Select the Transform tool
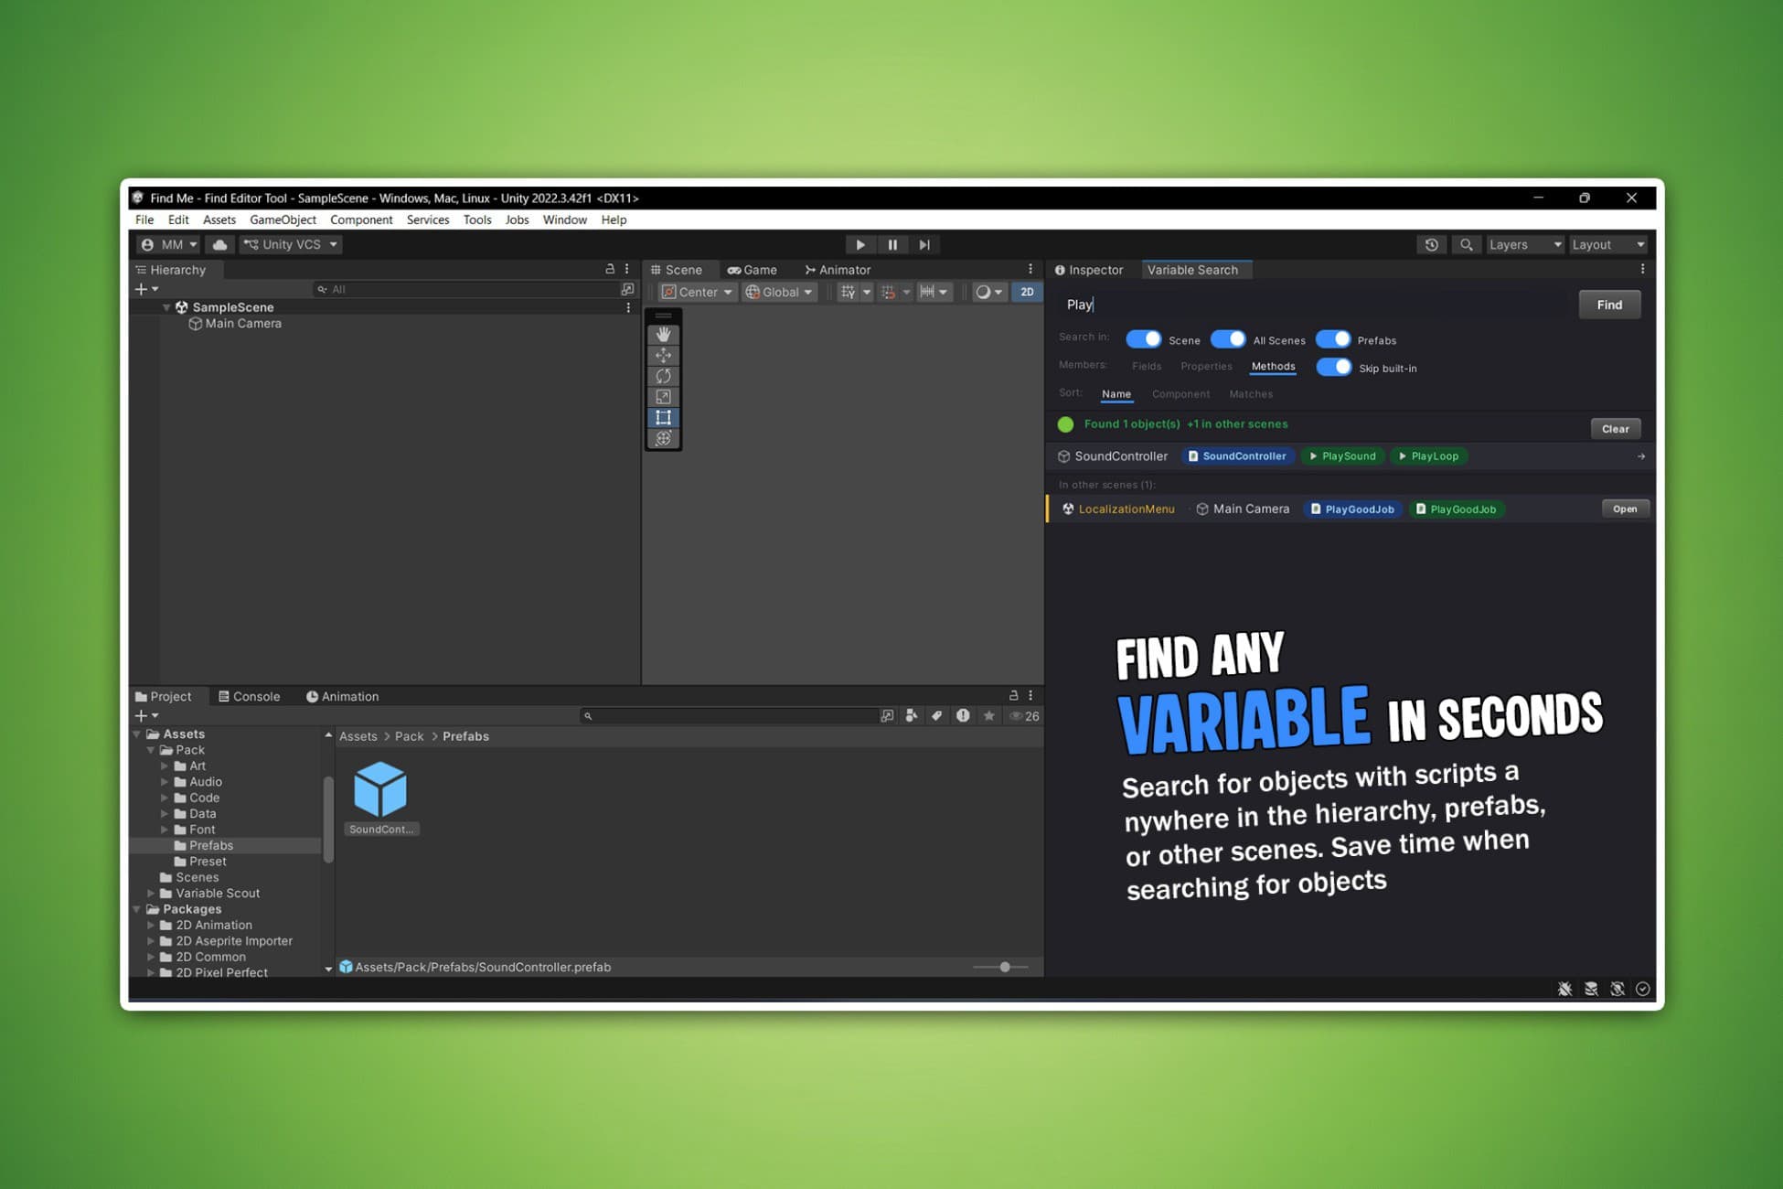Viewport: 1783px width, 1189px height. 664,438
